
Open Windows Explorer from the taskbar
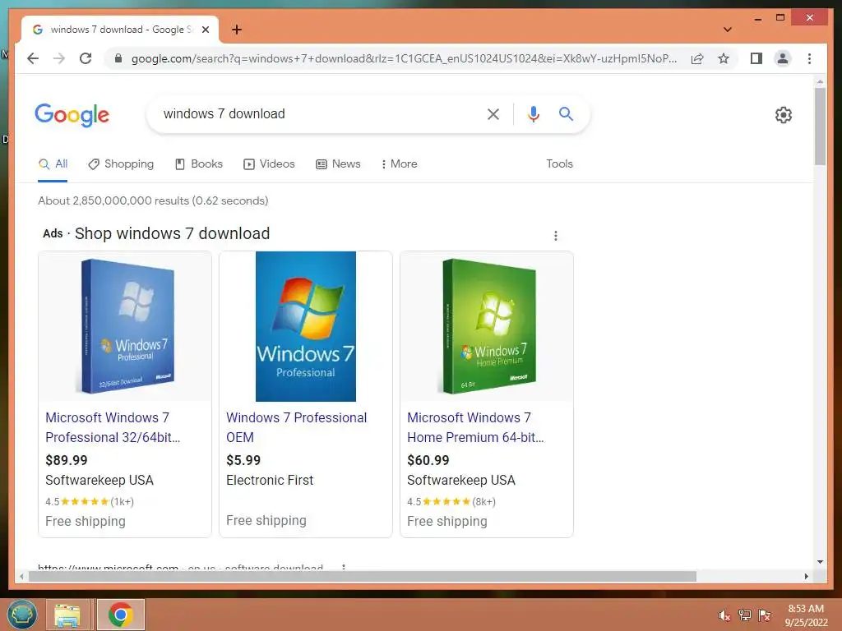67,615
